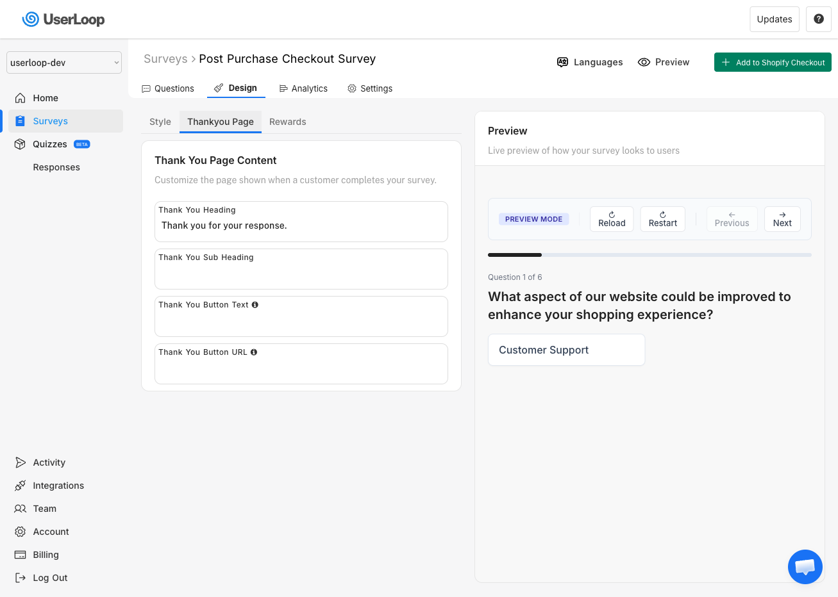The height and width of the screenshot is (597, 838).
Task: Restart the survey preview
Action: (x=662, y=219)
